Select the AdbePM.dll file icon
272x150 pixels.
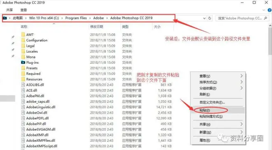pos(23,96)
